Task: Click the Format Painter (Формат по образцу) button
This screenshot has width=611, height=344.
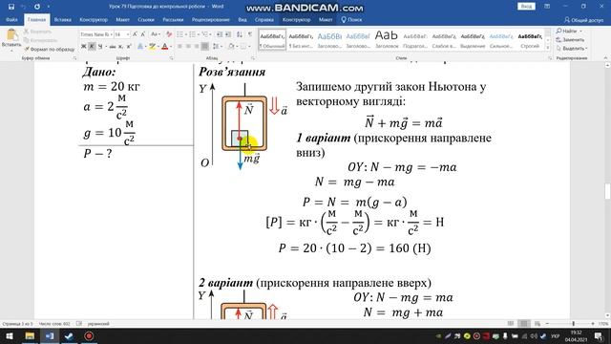Action: 49,49
